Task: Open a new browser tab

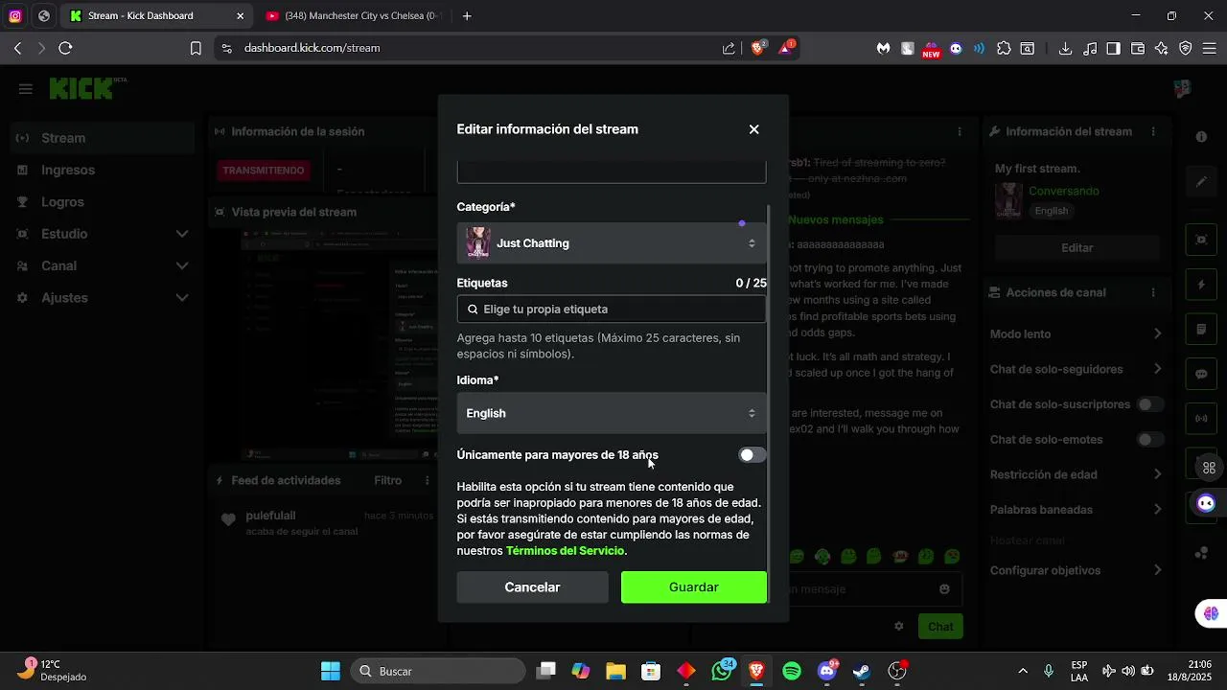Action: [467, 16]
